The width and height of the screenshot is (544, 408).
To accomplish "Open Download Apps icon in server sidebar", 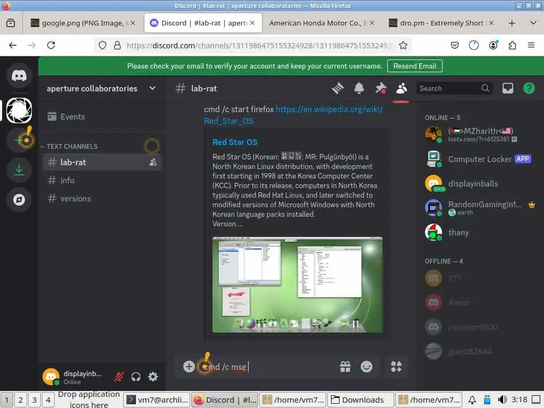I will click(19, 170).
